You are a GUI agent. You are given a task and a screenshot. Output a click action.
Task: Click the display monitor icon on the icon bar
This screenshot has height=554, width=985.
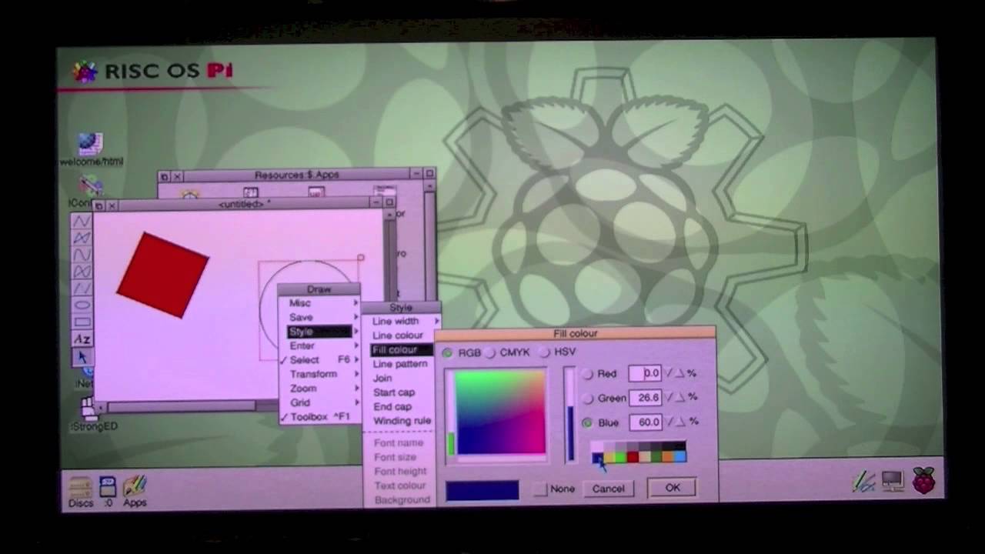pos(893,482)
